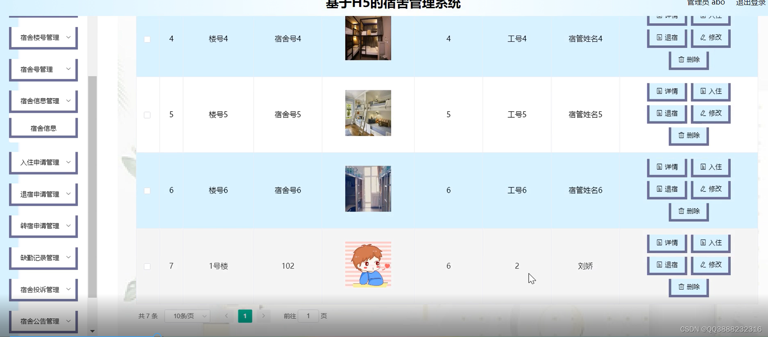Click the 刘娇 name cell
This screenshot has width=768, height=337.
[x=585, y=266]
